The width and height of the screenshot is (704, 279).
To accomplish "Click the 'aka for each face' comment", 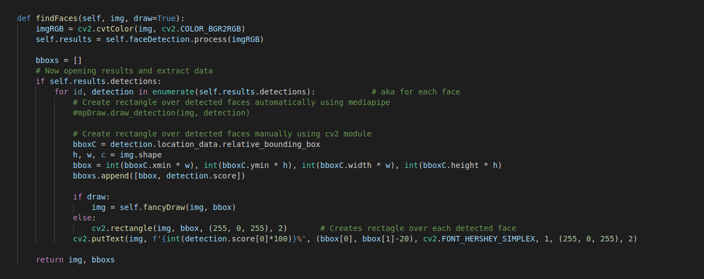I will pos(416,92).
